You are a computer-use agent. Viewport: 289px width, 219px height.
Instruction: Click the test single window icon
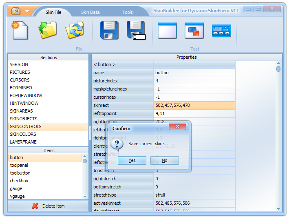click(167, 31)
